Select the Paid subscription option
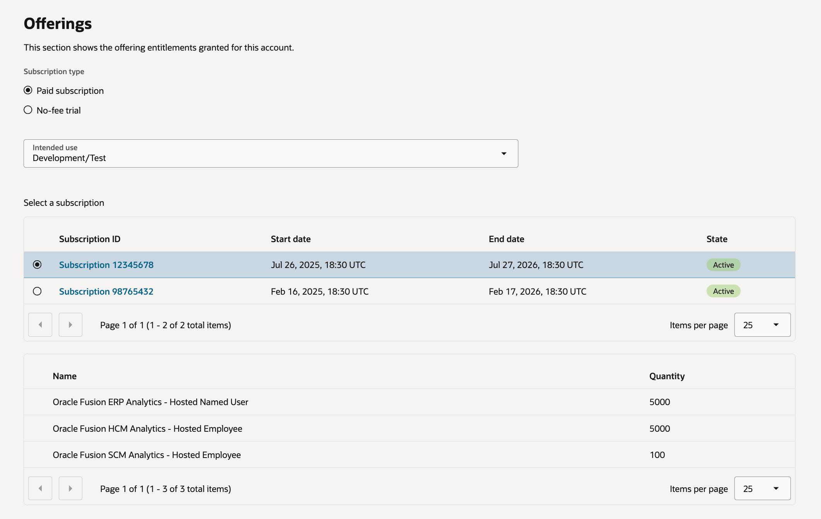 pos(28,90)
